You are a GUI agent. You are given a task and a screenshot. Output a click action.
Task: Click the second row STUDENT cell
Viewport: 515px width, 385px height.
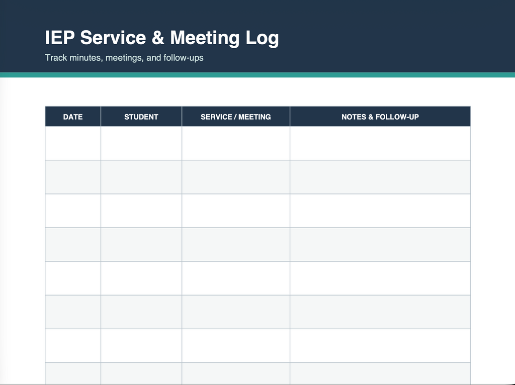click(x=141, y=177)
